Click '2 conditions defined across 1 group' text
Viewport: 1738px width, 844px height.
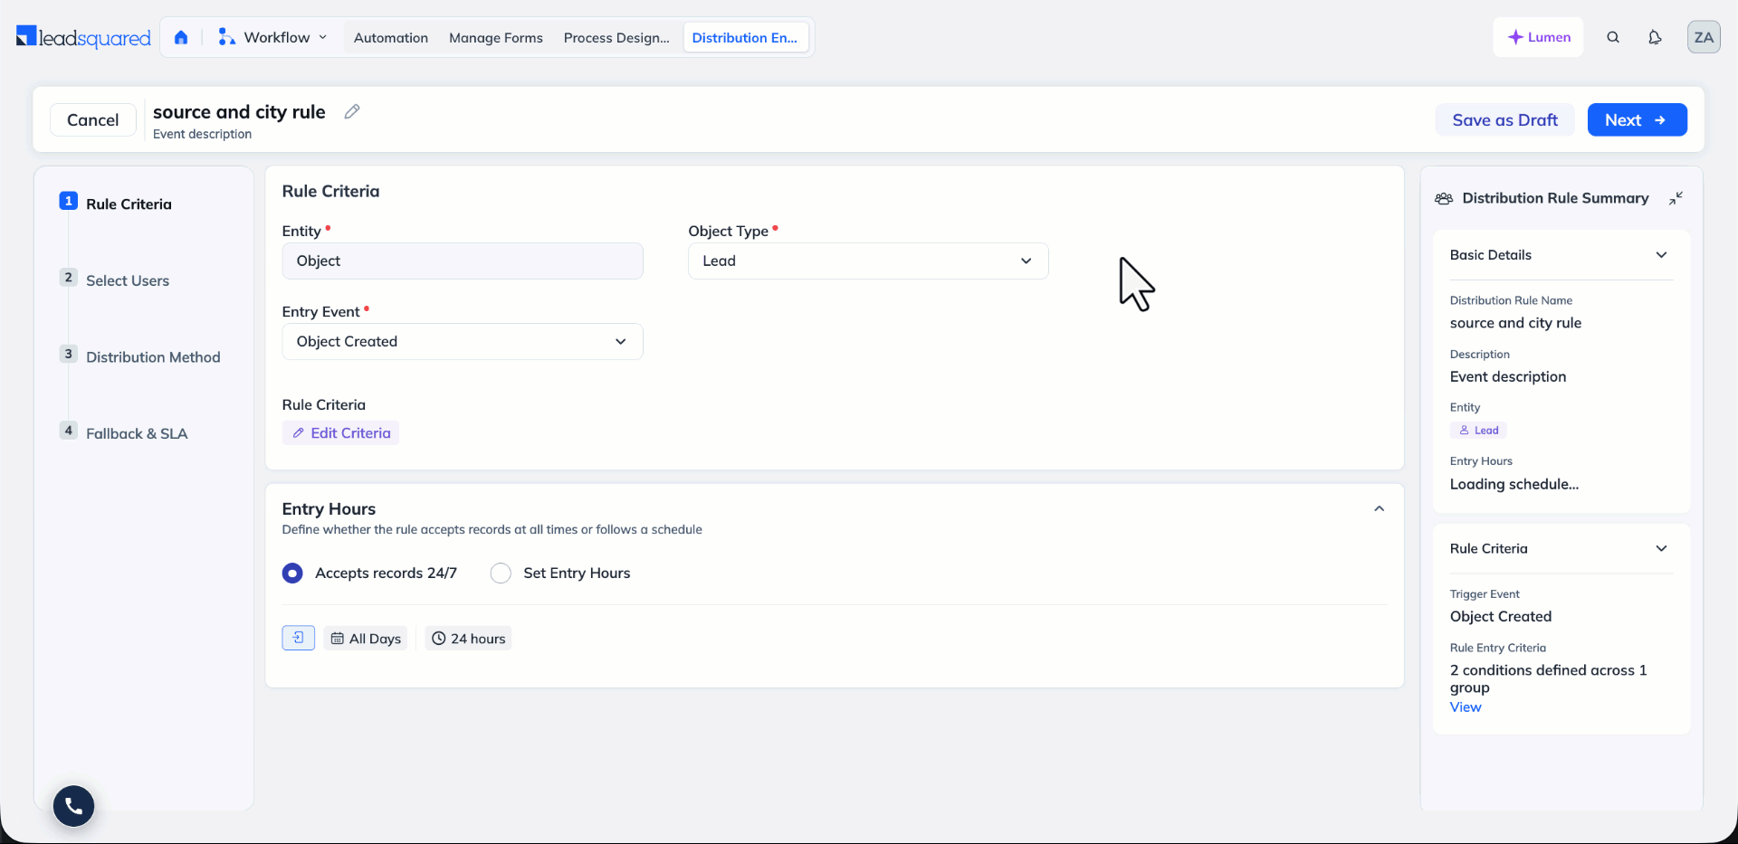pyautogui.click(x=1549, y=678)
